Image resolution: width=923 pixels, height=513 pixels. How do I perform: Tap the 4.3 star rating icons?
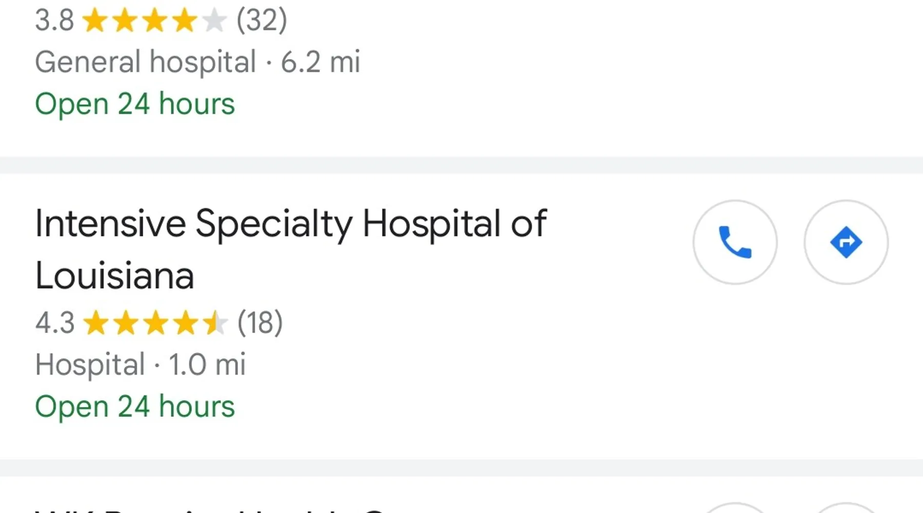coord(155,323)
